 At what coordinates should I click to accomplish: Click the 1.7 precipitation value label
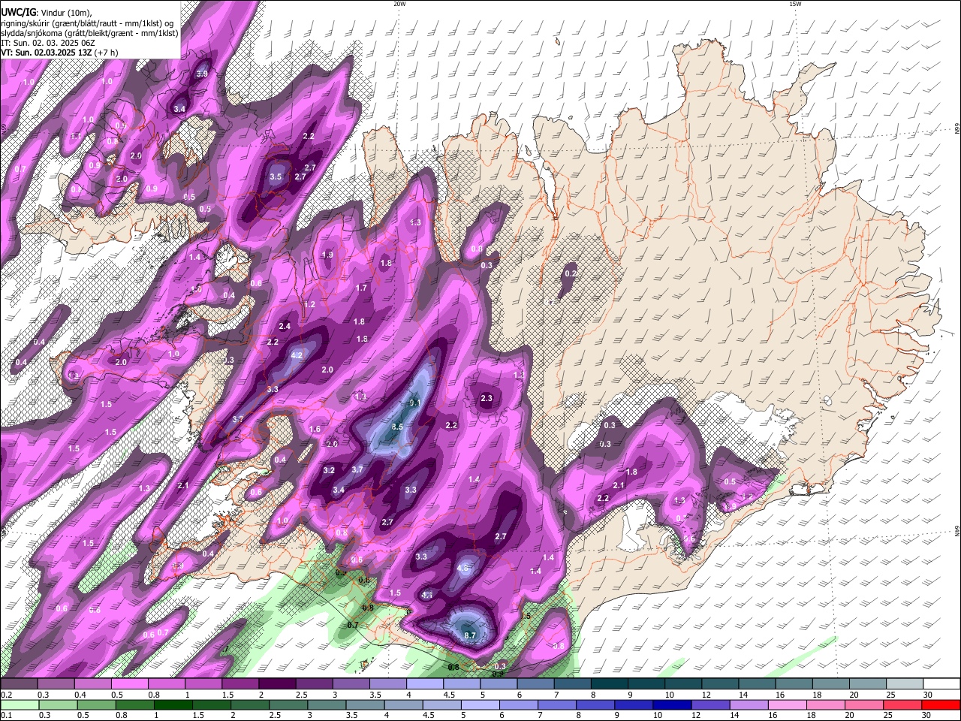pos(362,288)
